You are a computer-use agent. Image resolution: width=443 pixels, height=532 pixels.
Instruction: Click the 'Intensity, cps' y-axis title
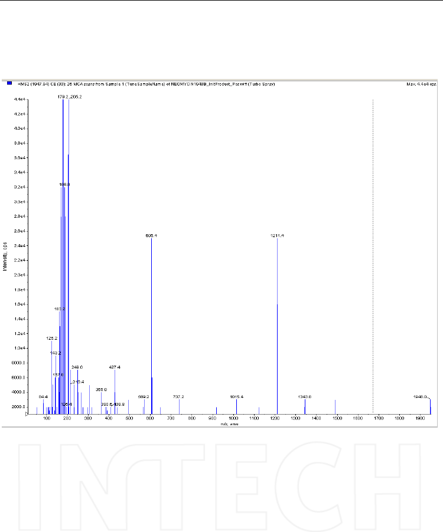pyautogui.click(x=5, y=257)
